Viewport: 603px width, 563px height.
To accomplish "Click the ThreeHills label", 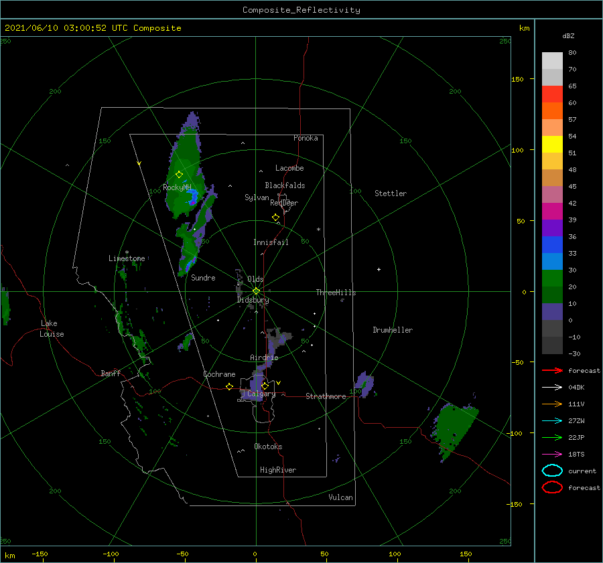I will [336, 293].
